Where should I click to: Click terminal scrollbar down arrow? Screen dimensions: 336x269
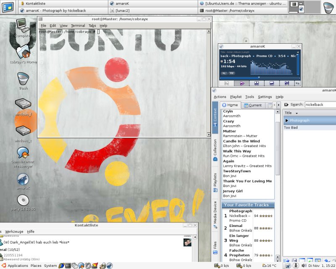pos(209,134)
